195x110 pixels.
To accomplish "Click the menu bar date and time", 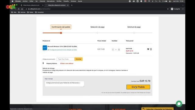I will coord(178,1).
